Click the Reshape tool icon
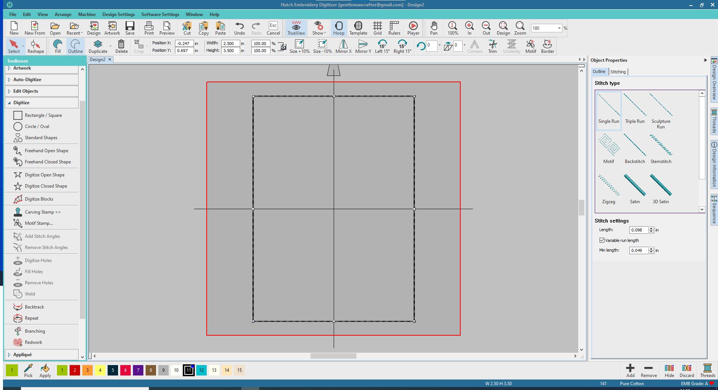718x390 pixels. coord(35,47)
